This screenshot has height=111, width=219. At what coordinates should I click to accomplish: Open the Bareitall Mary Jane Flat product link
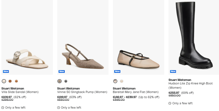(135, 92)
